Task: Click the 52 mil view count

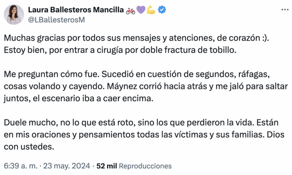Action: coord(106,165)
